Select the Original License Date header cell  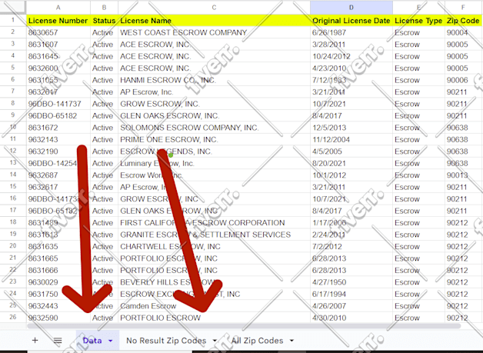(351, 21)
